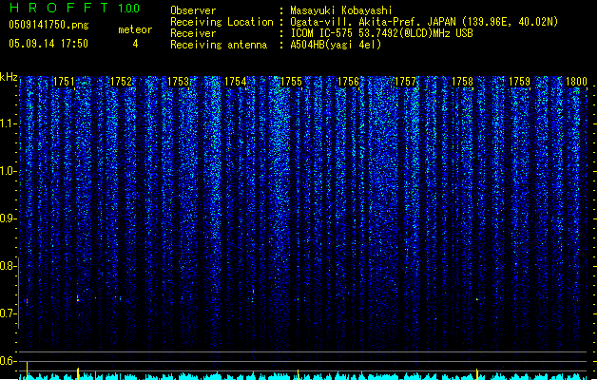Click the date stamp 05.09.14 17:50
The width and height of the screenshot is (598, 380).
tap(48, 44)
